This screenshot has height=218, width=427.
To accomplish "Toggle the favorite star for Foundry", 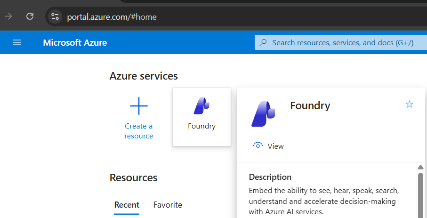I will pos(409,105).
